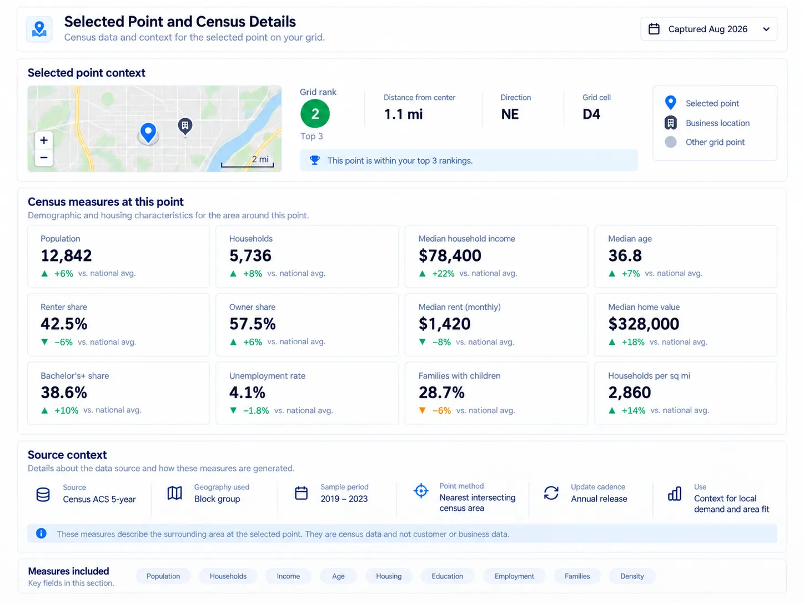This screenshot has width=804, height=603.
Task: Select the Households measure chip
Action: click(228, 576)
